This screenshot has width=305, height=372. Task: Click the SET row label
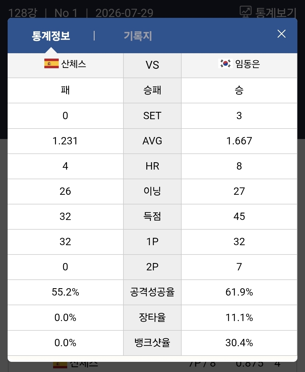coord(152,116)
